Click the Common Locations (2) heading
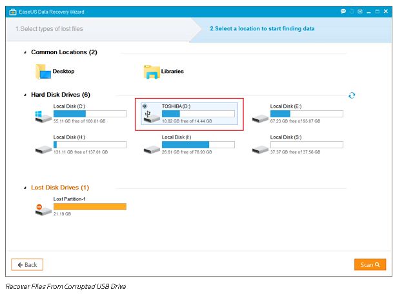This screenshot has width=404, height=294. 64,52
